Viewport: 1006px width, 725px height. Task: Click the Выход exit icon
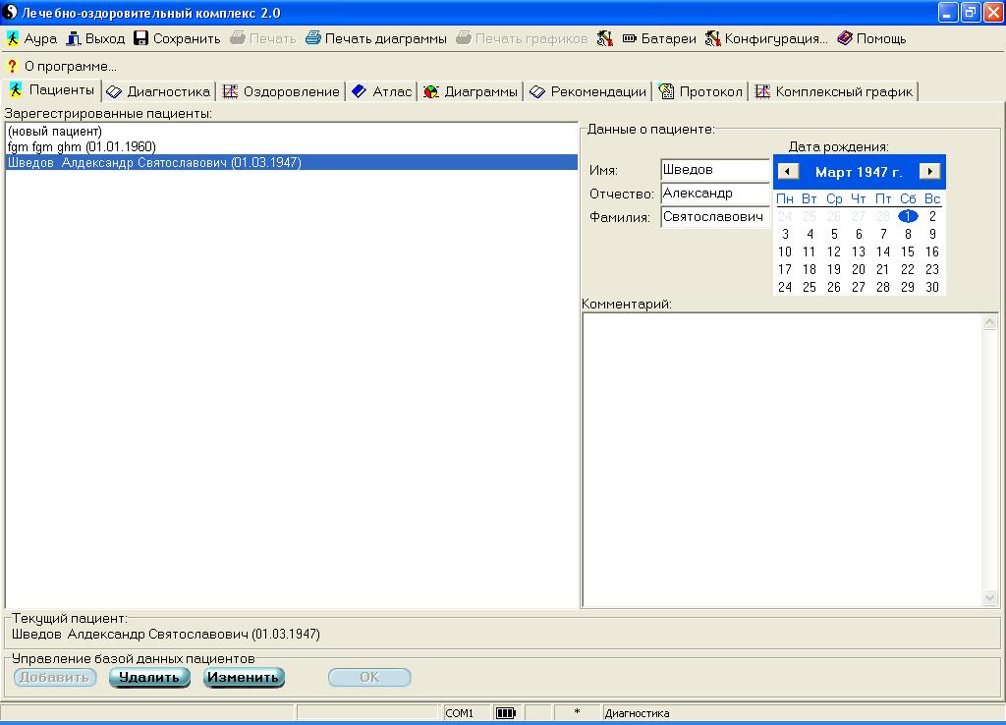[x=73, y=39]
